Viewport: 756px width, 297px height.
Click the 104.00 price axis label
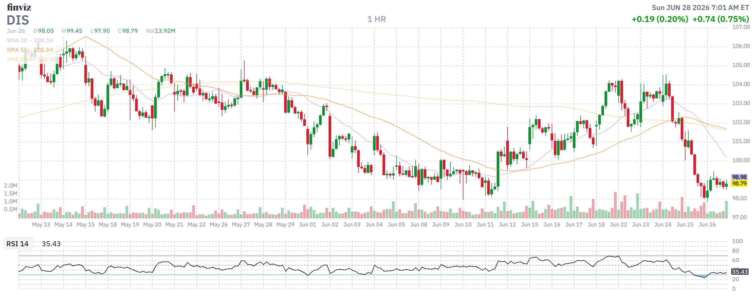tap(741, 84)
